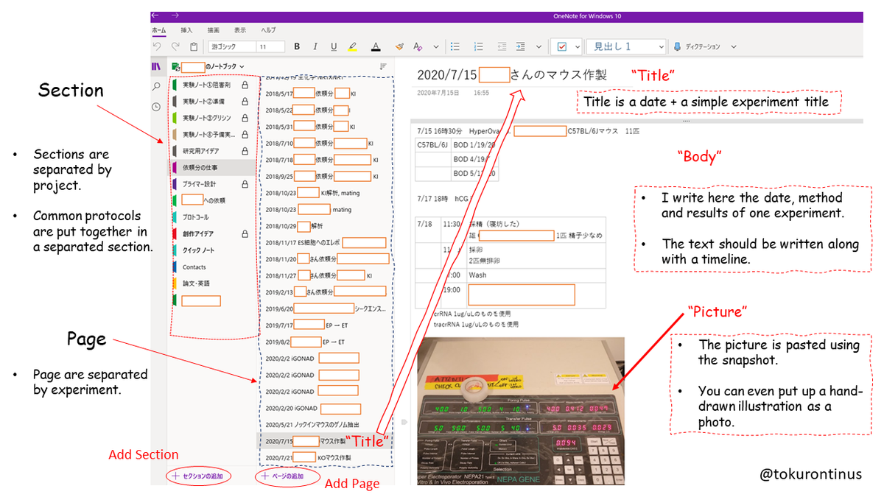Viewport: 884px width, 497px height.
Task: Click the numbered list icon
Action: (x=479, y=46)
